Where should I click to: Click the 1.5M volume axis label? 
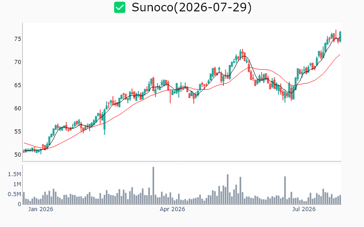tap(15, 174)
